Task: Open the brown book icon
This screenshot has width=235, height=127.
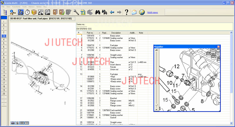Action: point(55,12)
